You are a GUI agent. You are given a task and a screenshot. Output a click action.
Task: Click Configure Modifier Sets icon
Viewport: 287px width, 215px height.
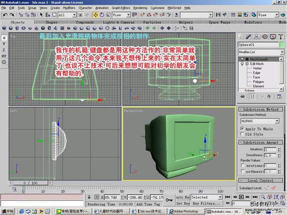(279, 97)
